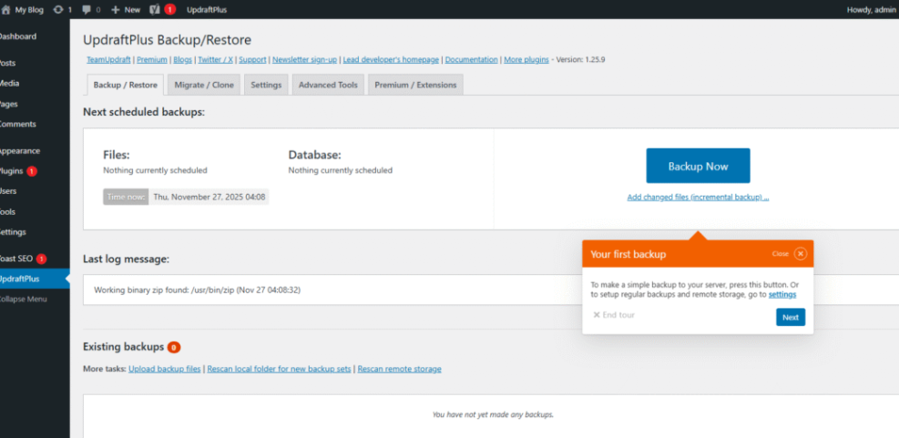This screenshot has width=899, height=438.
Task: Open the Settings tab
Action: [266, 85]
